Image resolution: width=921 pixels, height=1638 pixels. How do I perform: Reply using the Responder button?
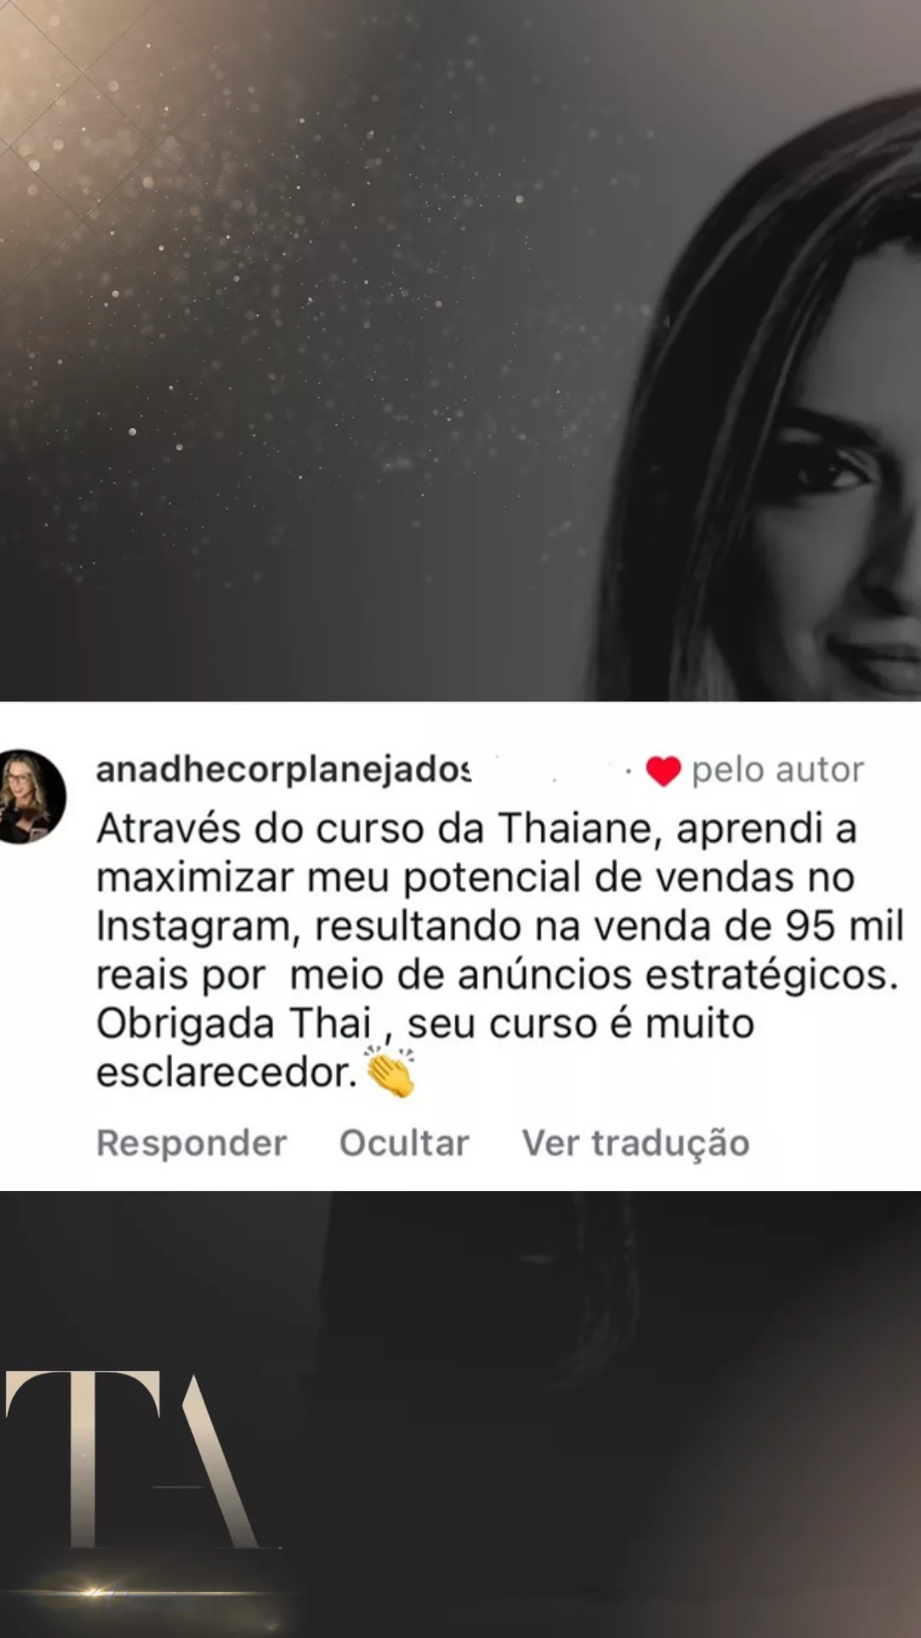[x=192, y=1143]
